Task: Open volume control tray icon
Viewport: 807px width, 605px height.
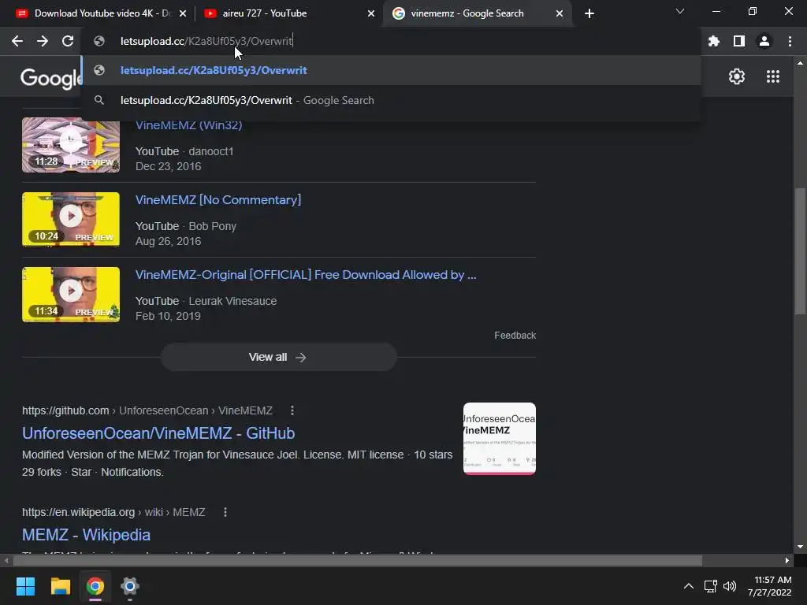Action: [x=730, y=586]
